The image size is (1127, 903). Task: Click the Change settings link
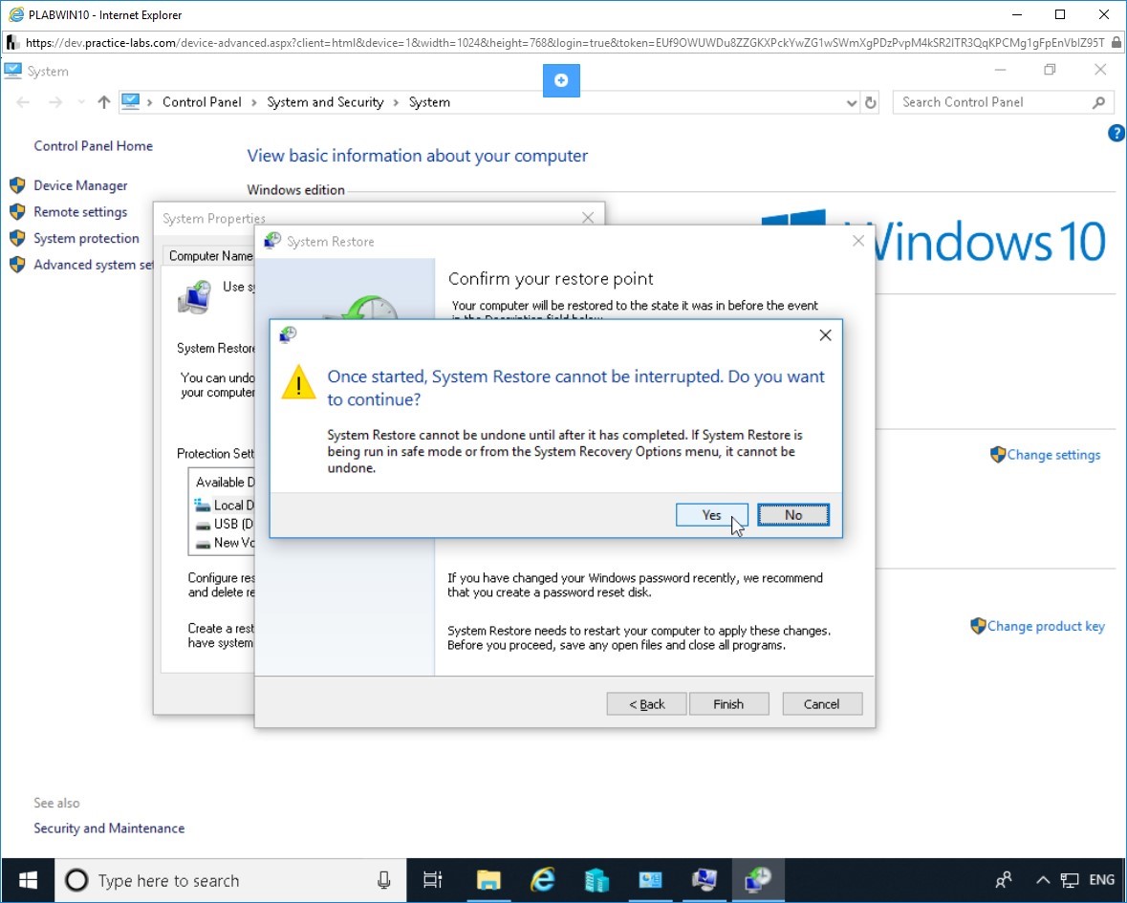pos(1053,455)
